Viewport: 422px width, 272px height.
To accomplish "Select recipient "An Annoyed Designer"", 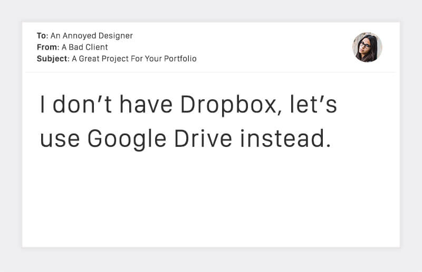I will click(x=91, y=36).
